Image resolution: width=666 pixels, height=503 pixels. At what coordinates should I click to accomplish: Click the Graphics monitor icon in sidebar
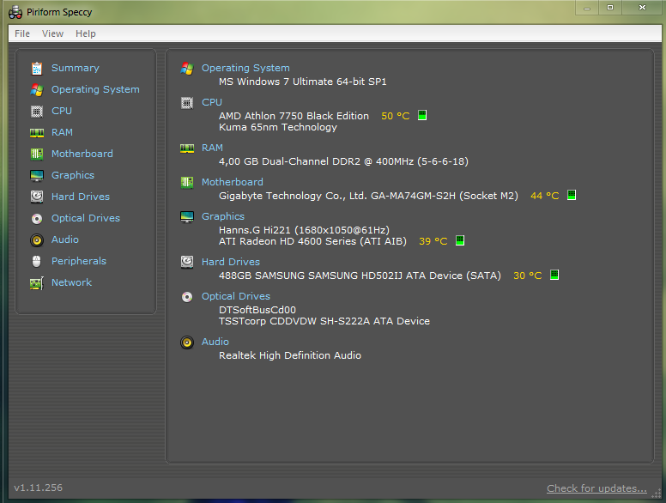(36, 175)
